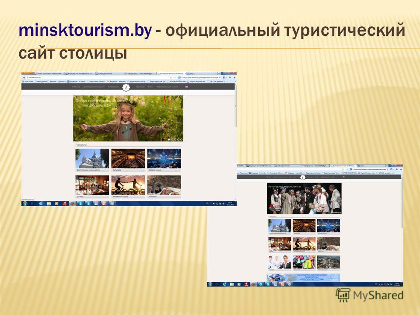Click the Firefox taskbar icon in the girl-banner screenshot
420x315 pixels.
point(73,203)
